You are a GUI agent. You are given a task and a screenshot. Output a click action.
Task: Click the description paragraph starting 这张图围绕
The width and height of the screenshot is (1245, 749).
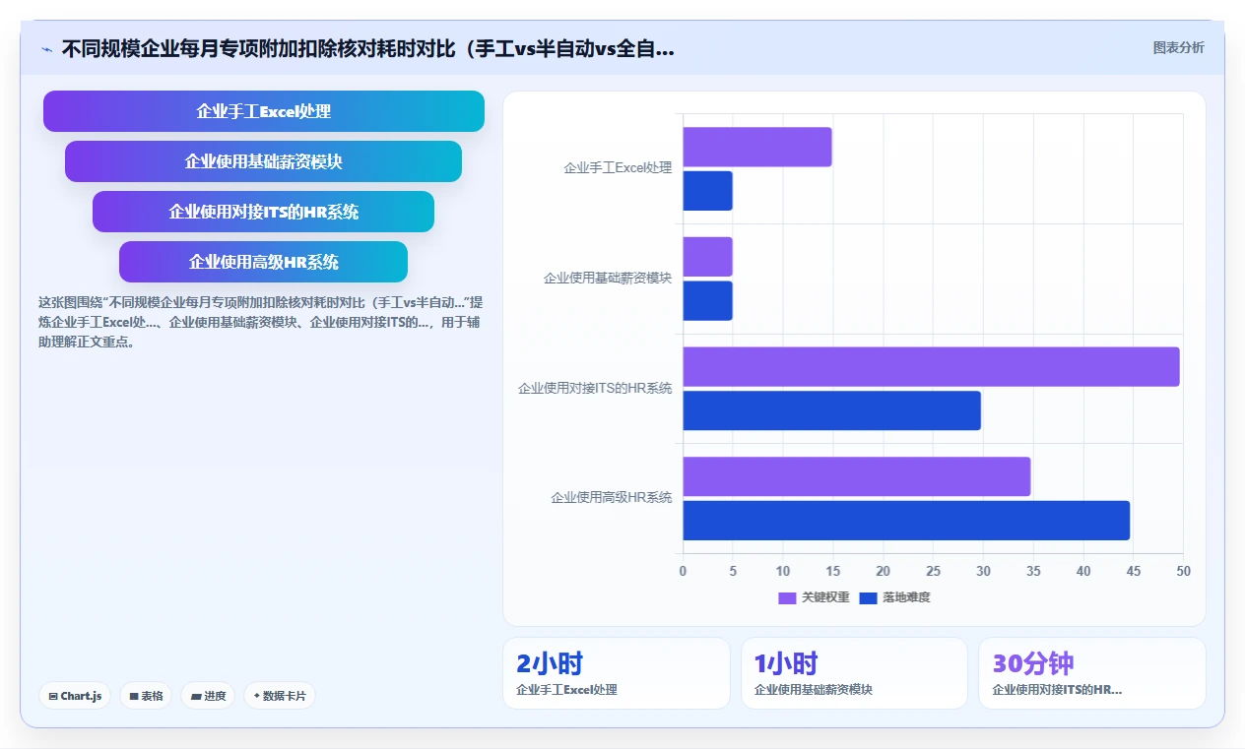[260, 322]
